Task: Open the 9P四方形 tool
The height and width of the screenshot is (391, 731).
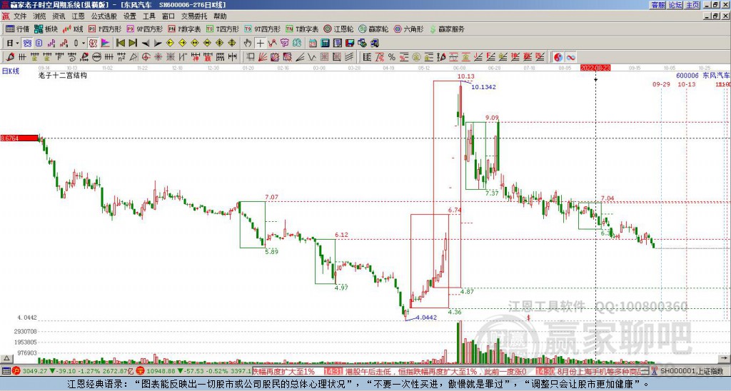Action: (x=144, y=29)
